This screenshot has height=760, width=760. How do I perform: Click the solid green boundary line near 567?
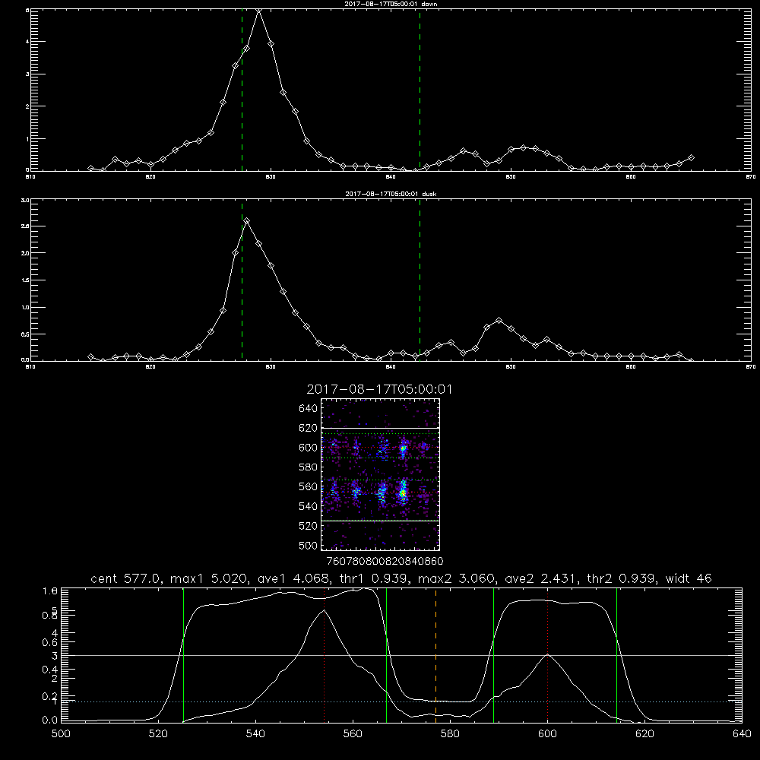pos(386,655)
